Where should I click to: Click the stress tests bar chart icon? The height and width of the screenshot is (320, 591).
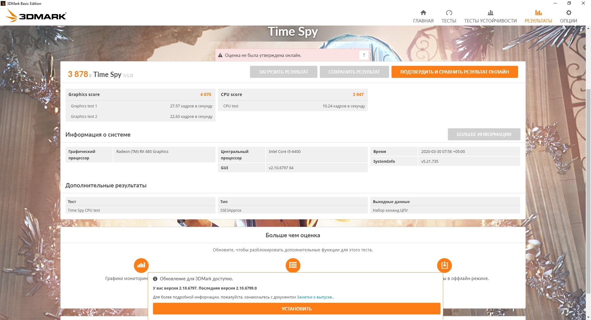point(490,13)
